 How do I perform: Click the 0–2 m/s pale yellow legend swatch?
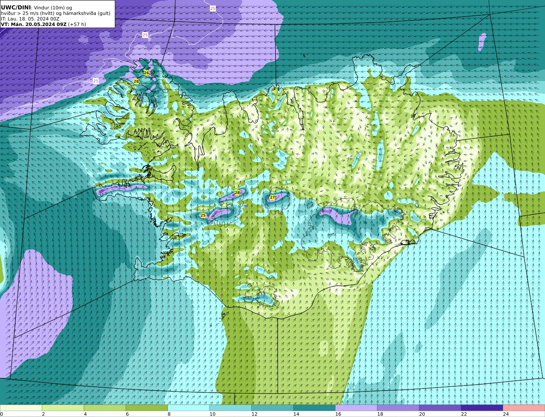(21, 408)
